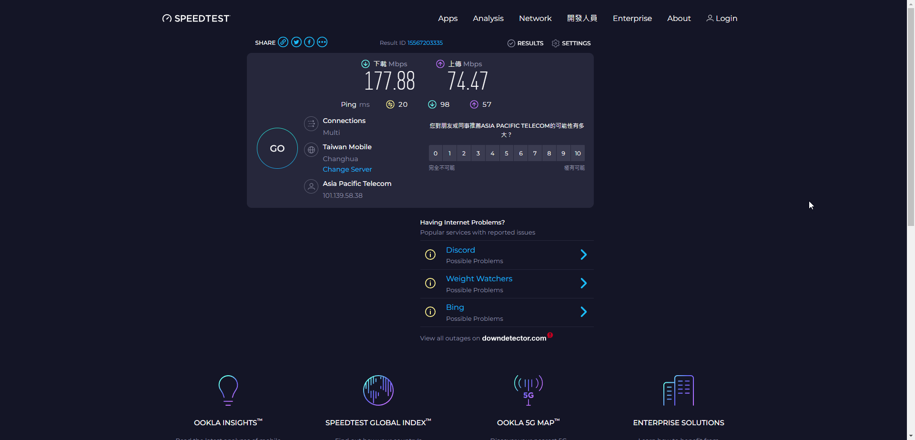915x440 pixels.
Task: Open more share options with the ellipsis icon
Action: [x=322, y=42]
